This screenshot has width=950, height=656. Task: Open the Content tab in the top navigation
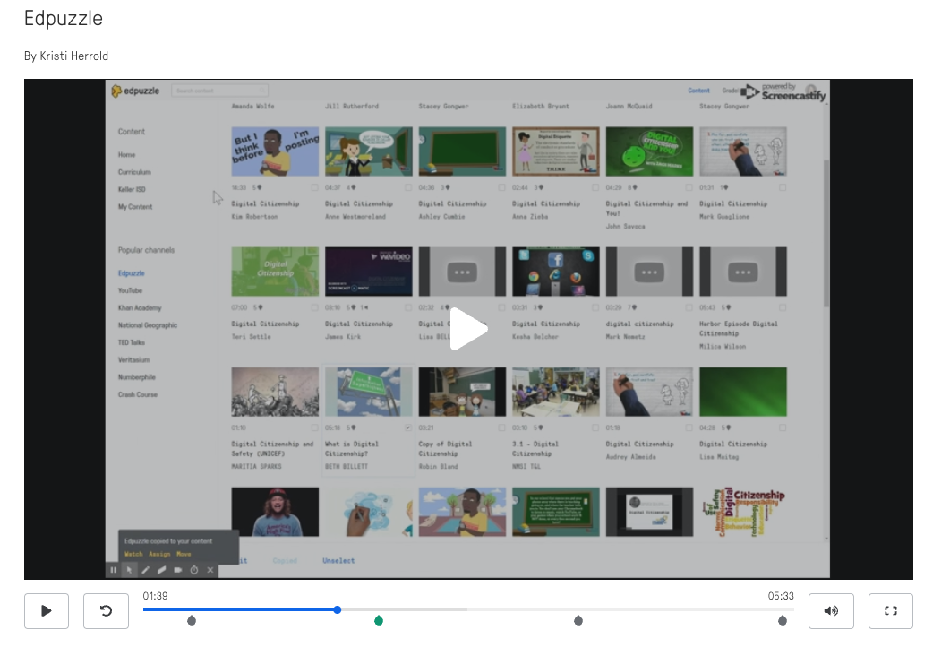point(698,91)
